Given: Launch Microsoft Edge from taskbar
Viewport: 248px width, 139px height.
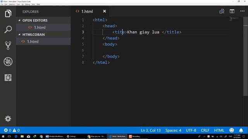Looking at the screenshot, I should tap(16, 136).
